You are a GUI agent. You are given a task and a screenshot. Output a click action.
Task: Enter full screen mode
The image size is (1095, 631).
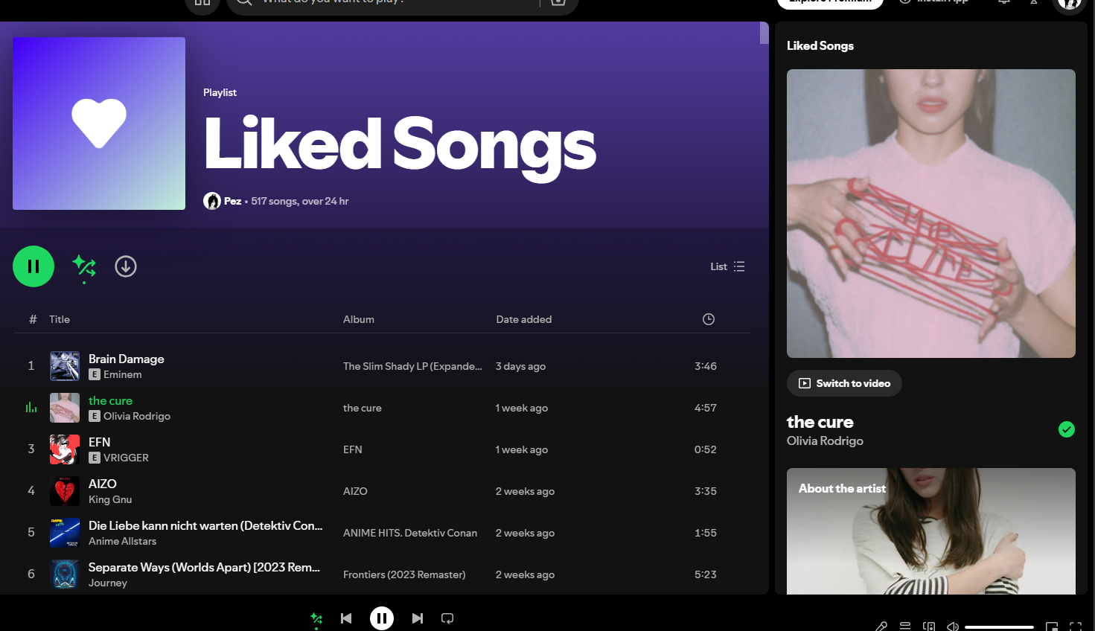pos(1076,627)
